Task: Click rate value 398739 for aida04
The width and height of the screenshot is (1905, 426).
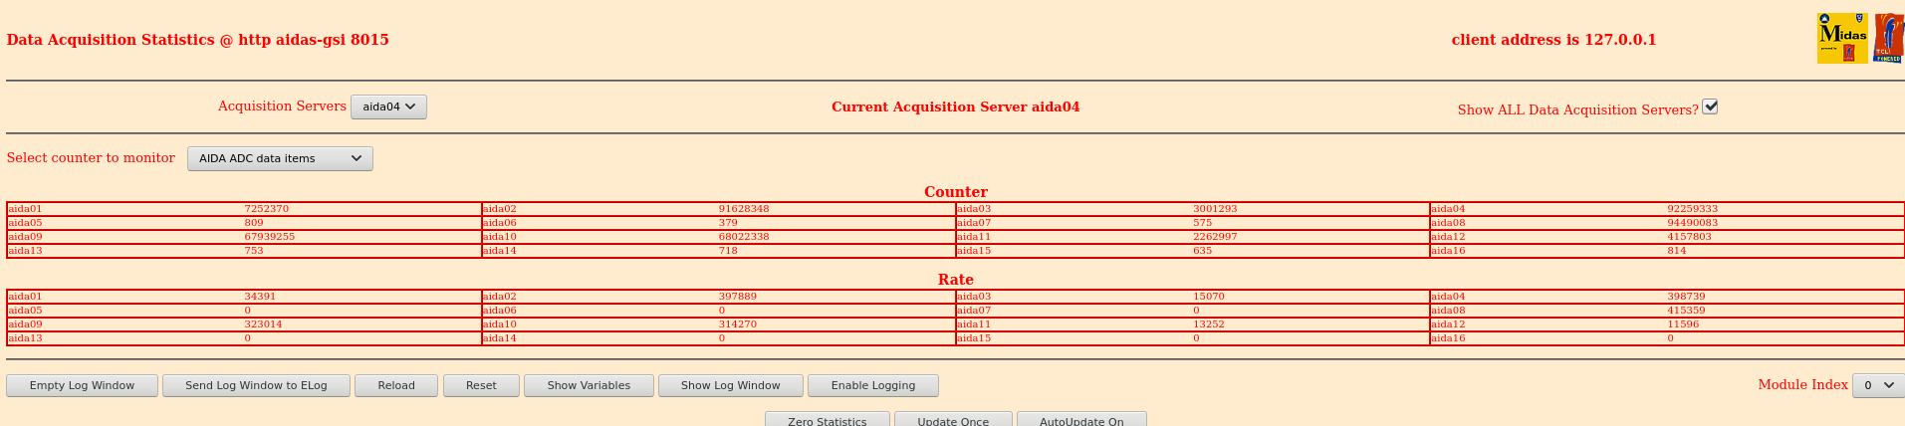Action: [1687, 297]
